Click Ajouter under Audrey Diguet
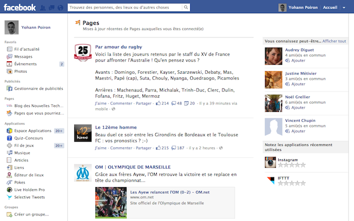Screen dimensions: 354x221 (x=298, y=61)
